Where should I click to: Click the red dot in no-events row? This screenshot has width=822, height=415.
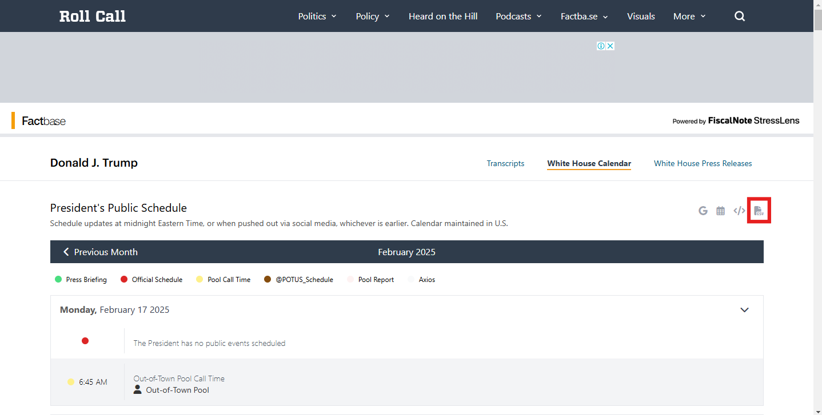coord(85,341)
